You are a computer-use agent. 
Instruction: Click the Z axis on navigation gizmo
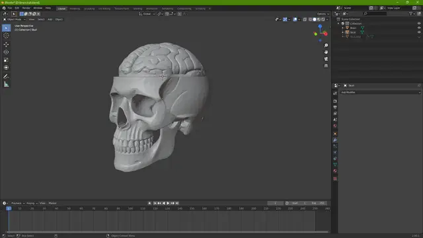pyautogui.click(x=320, y=26)
